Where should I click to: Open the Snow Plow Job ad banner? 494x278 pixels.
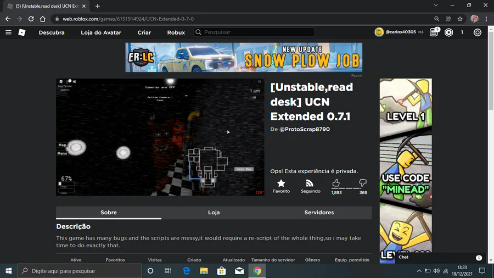244,57
